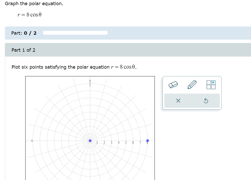
Task: Click the number 6 on the radial axis
Action: (133, 142)
